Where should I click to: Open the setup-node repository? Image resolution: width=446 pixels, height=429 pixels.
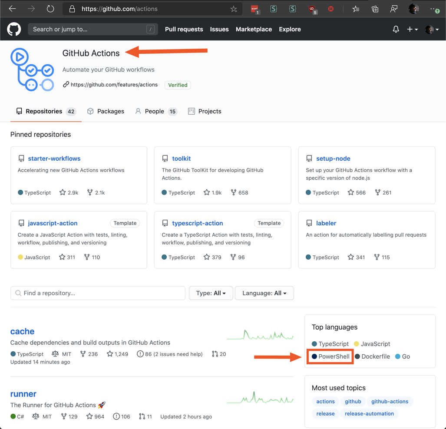coord(333,158)
